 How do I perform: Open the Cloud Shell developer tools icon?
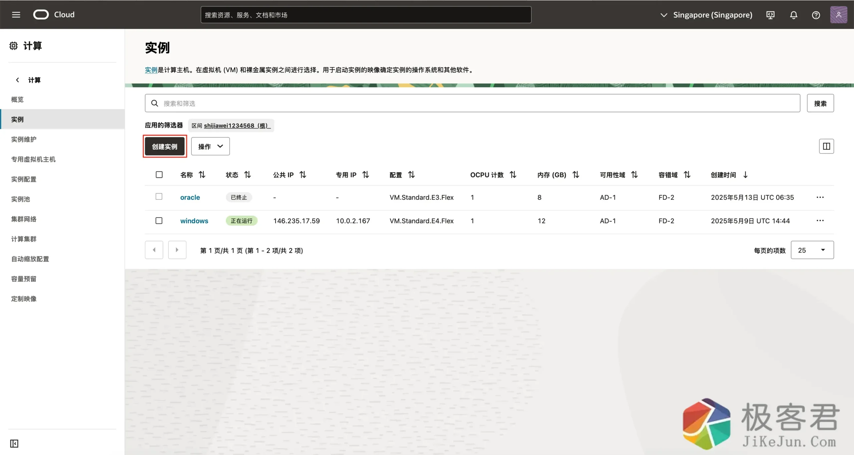(x=770, y=15)
